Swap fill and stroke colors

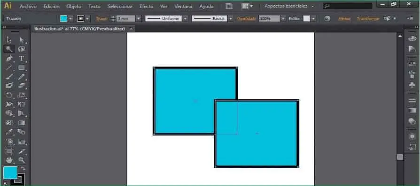[23, 168]
